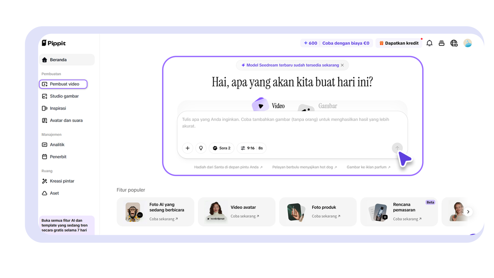Viewport: 494px width, 278px height.
Task: Open the 9:16 aspect ratio settings
Action: point(251,148)
